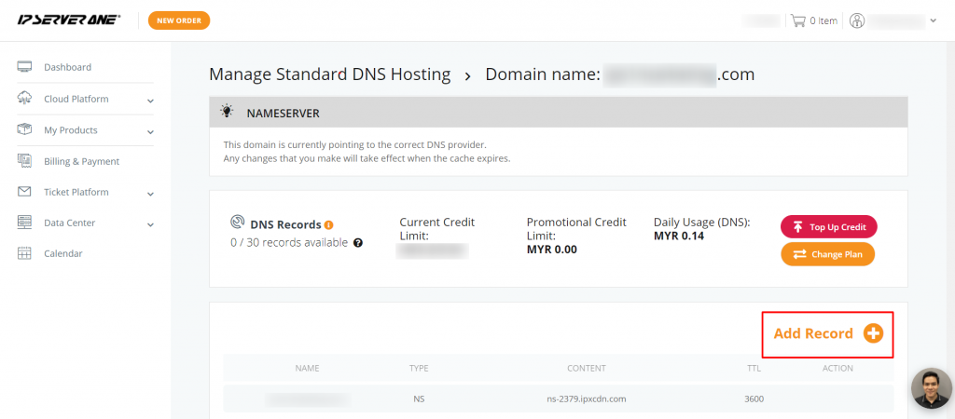This screenshot has height=419, width=955.
Task: Click the Change Plan button
Action: tap(828, 254)
